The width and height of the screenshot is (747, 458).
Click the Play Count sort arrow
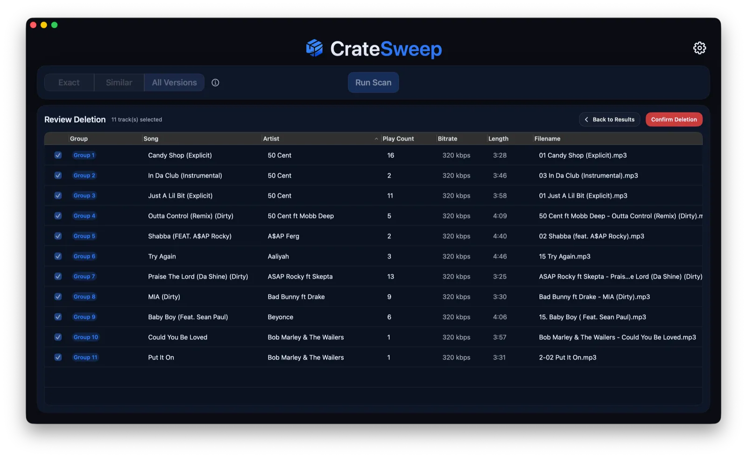pyautogui.click(x=376, y=139)
